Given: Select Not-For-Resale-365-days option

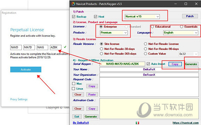Looking at the screenshot, I should [102, 54].
